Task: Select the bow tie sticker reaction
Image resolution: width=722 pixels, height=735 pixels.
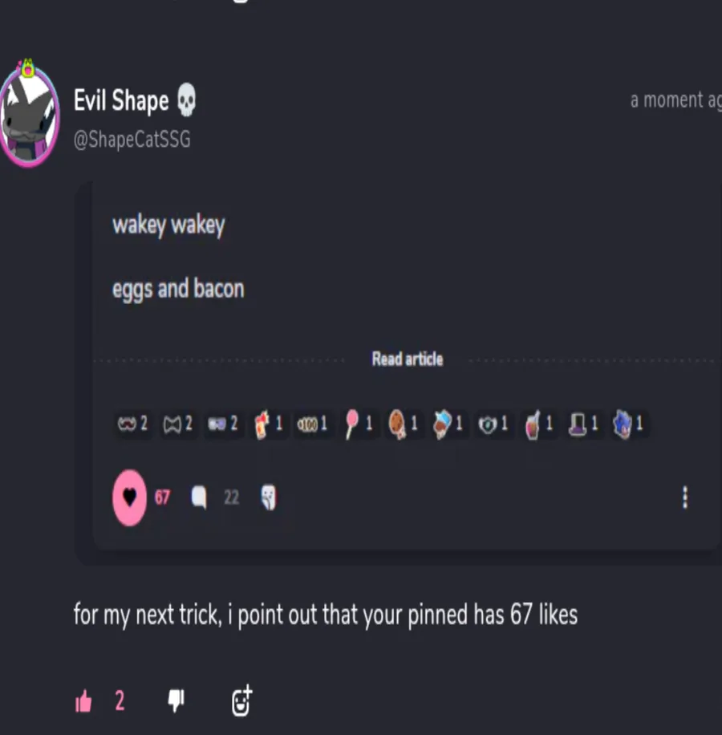Action: 177,424
